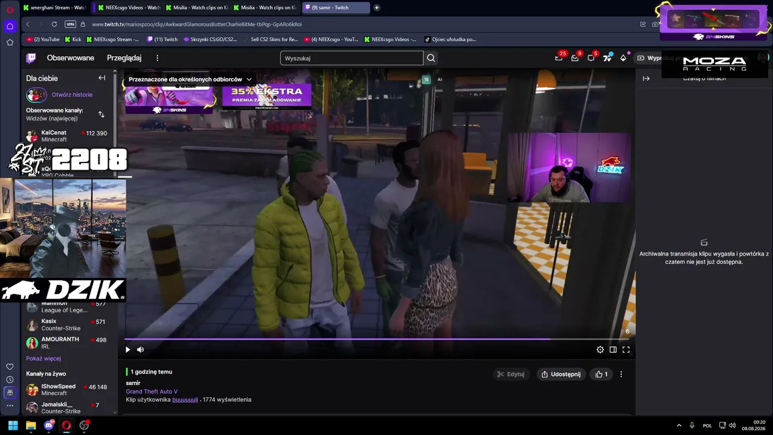The image size is (773, 435).
Task: Open Ojciec ufoludka TikTok bookmark
Action: [x=451, y=39]
